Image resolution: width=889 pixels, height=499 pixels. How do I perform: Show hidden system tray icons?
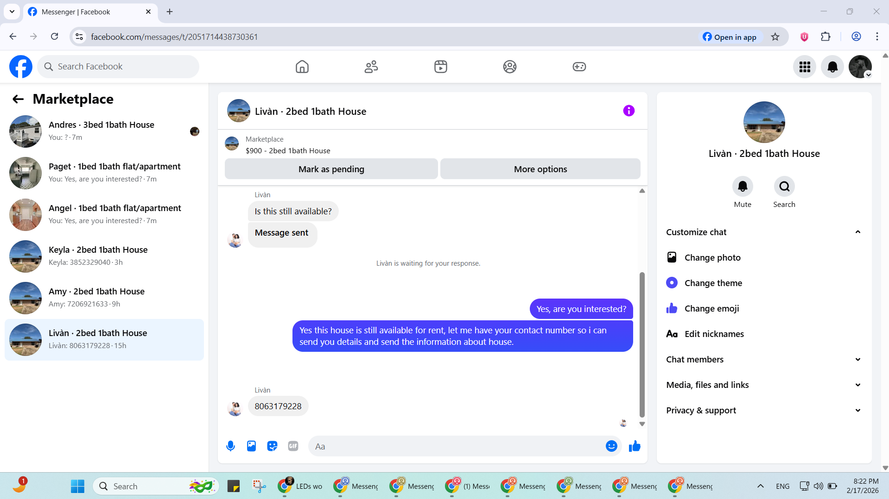coord(760,486)
